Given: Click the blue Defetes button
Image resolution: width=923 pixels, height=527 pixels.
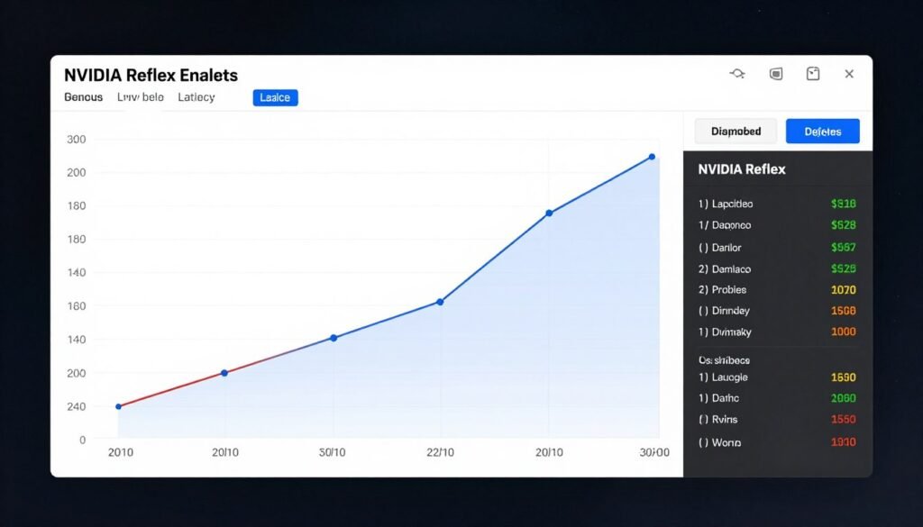Looking at the screenshot, I should coord(822,132).
